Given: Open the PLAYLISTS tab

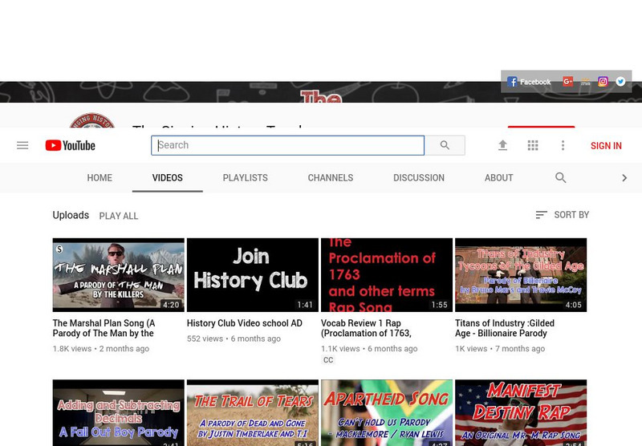Looking at the screenshot, I should pos(246,177).
